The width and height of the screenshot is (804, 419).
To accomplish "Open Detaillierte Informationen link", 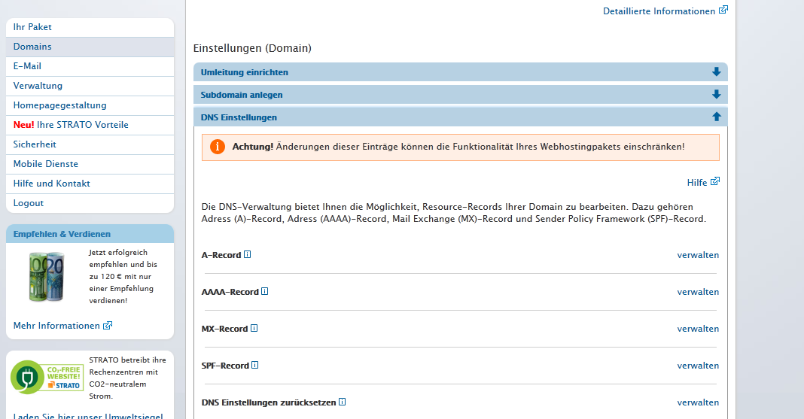I will tap(659, 11).
